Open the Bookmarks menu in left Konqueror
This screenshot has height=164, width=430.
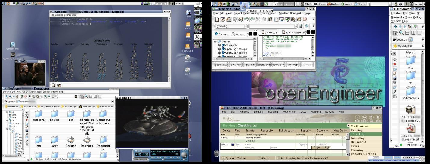click(x=31, y=92)
